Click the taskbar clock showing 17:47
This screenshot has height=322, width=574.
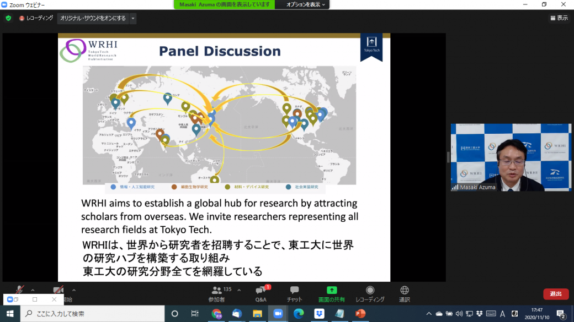click(537, 314)
